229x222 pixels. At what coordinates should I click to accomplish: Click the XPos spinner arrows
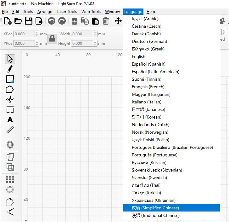click(37, 34)
